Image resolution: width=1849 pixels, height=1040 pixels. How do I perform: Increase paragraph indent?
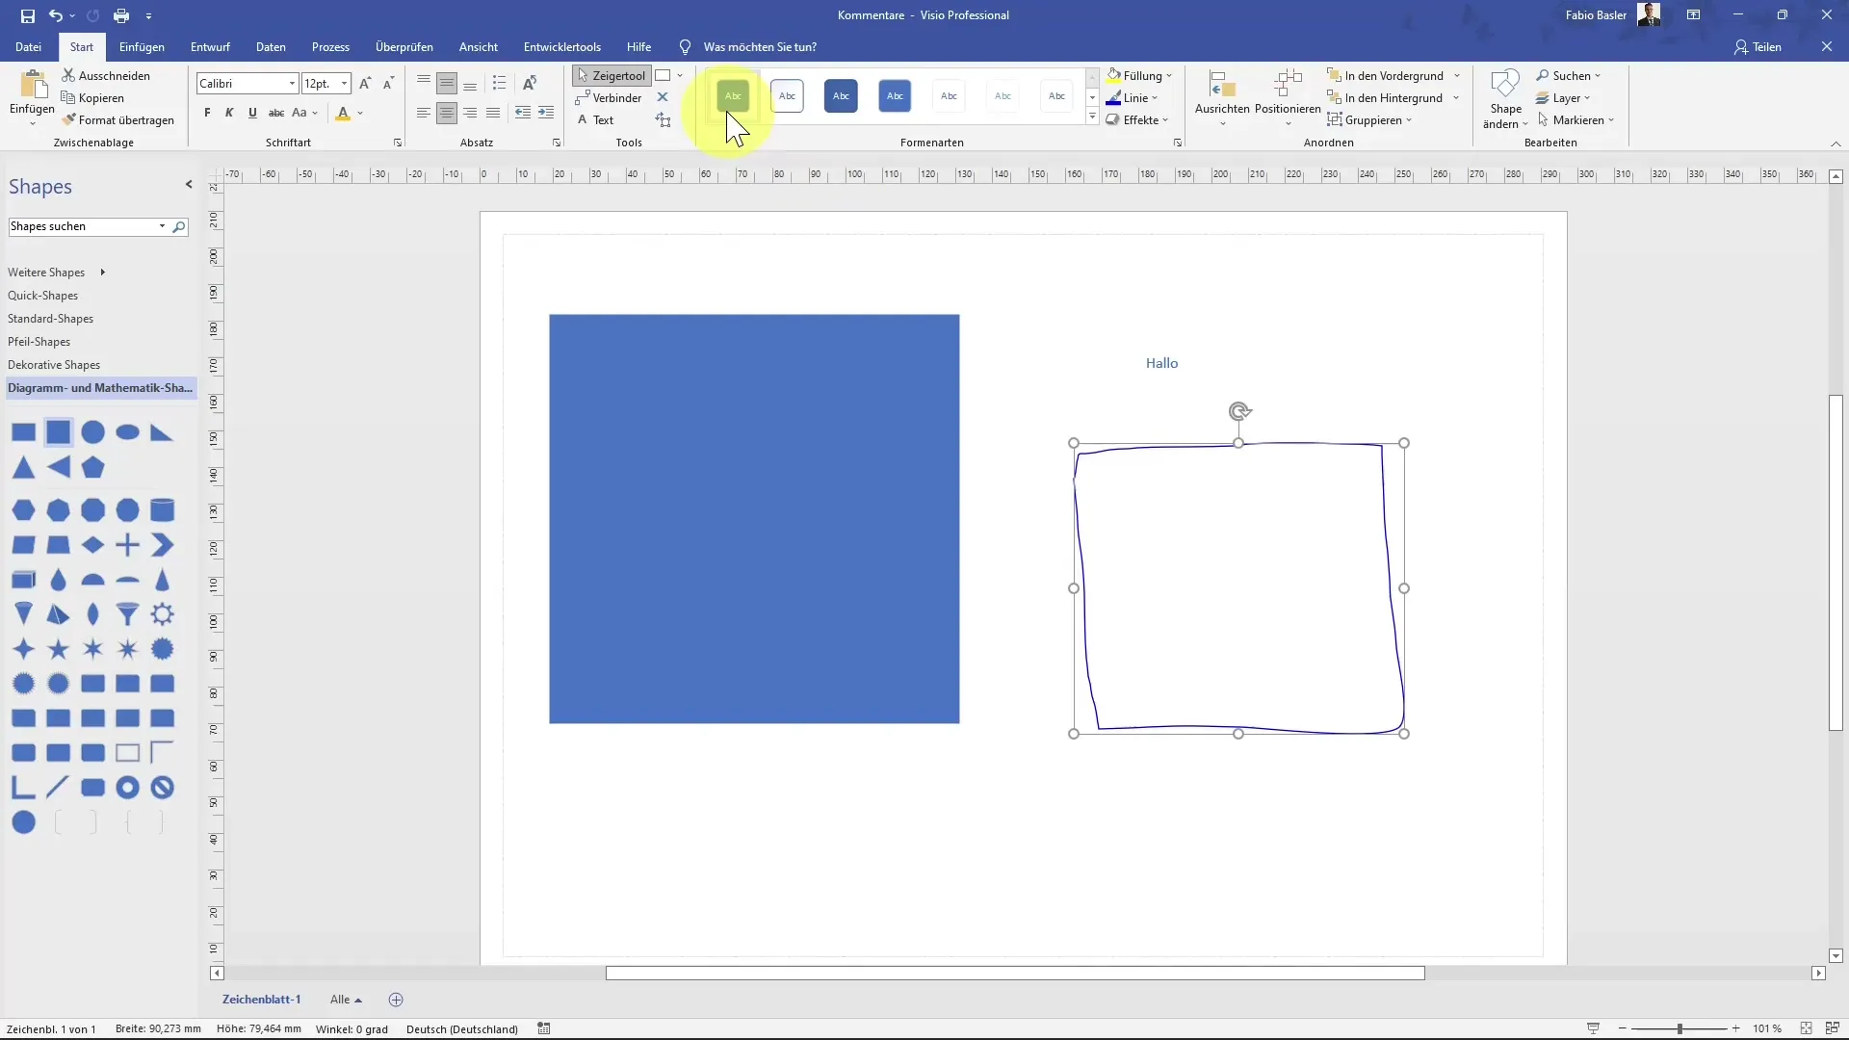coord(546,113)
